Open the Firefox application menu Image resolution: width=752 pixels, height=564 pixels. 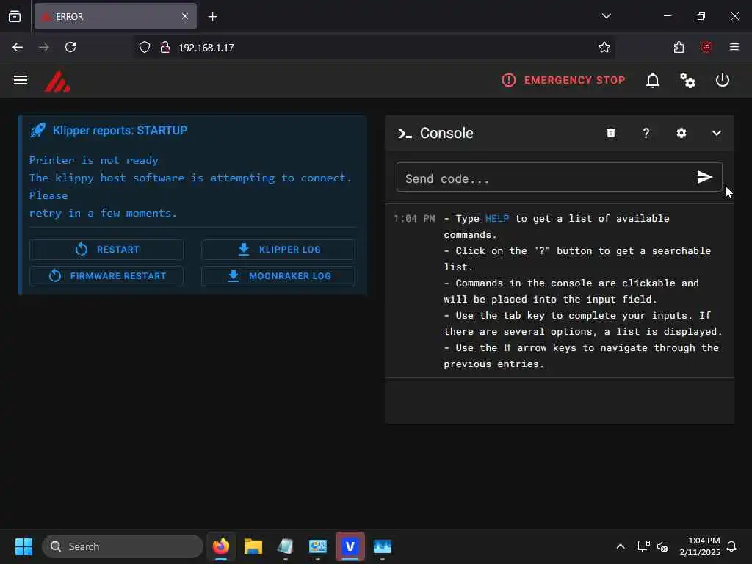click(x=734, y=47)
